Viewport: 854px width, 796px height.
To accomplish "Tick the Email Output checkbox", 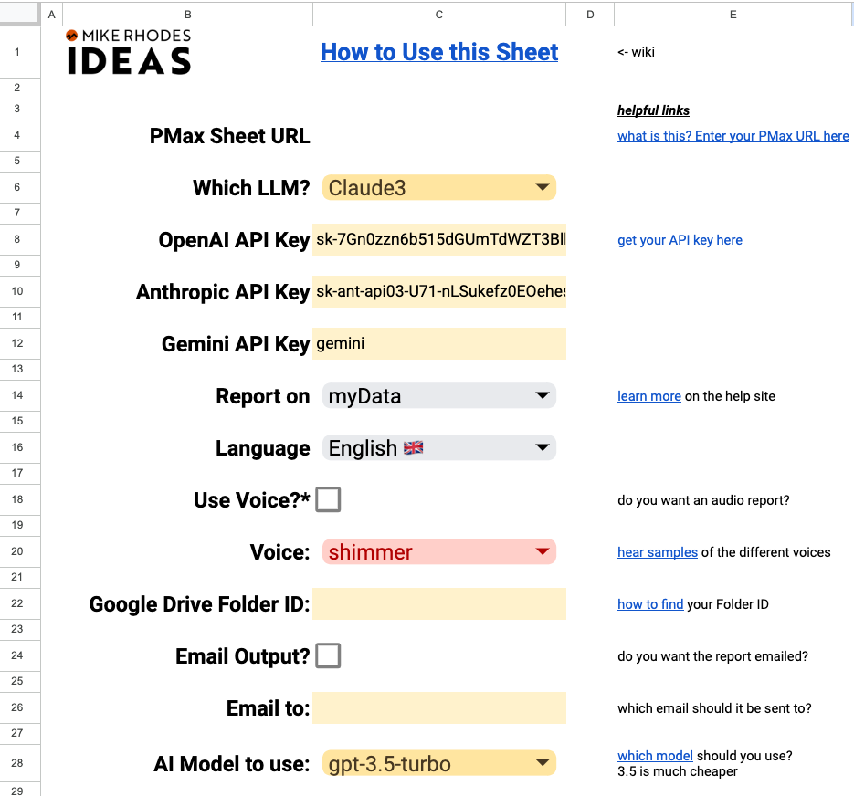I will point(328,655).
